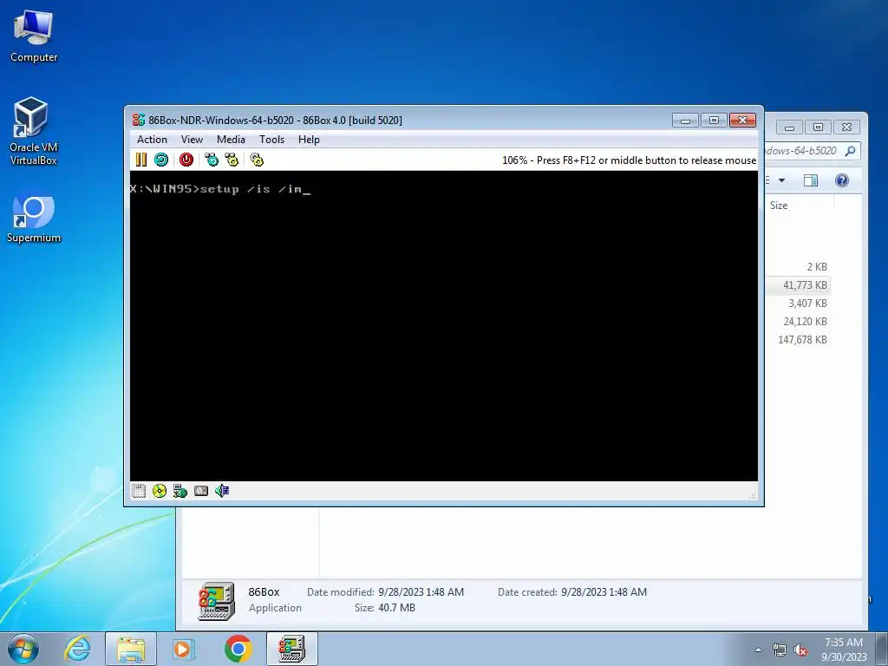This screenshot has width=888, height=666.
Task: Click the Ctrl+Alt+Esc toolbar icon
Action: (232, 160)
